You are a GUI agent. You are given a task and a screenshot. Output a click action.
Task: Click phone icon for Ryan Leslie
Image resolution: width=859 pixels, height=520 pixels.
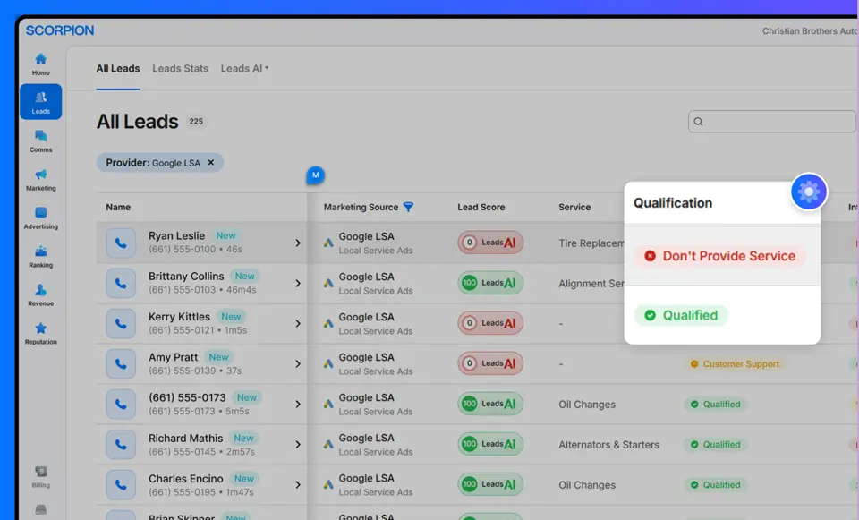tap(121, 243)
